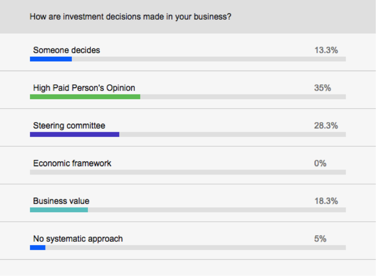Viewport: 376px width, 276px height.
Task: Click the 13.3% result value
Action: point(326,50)
